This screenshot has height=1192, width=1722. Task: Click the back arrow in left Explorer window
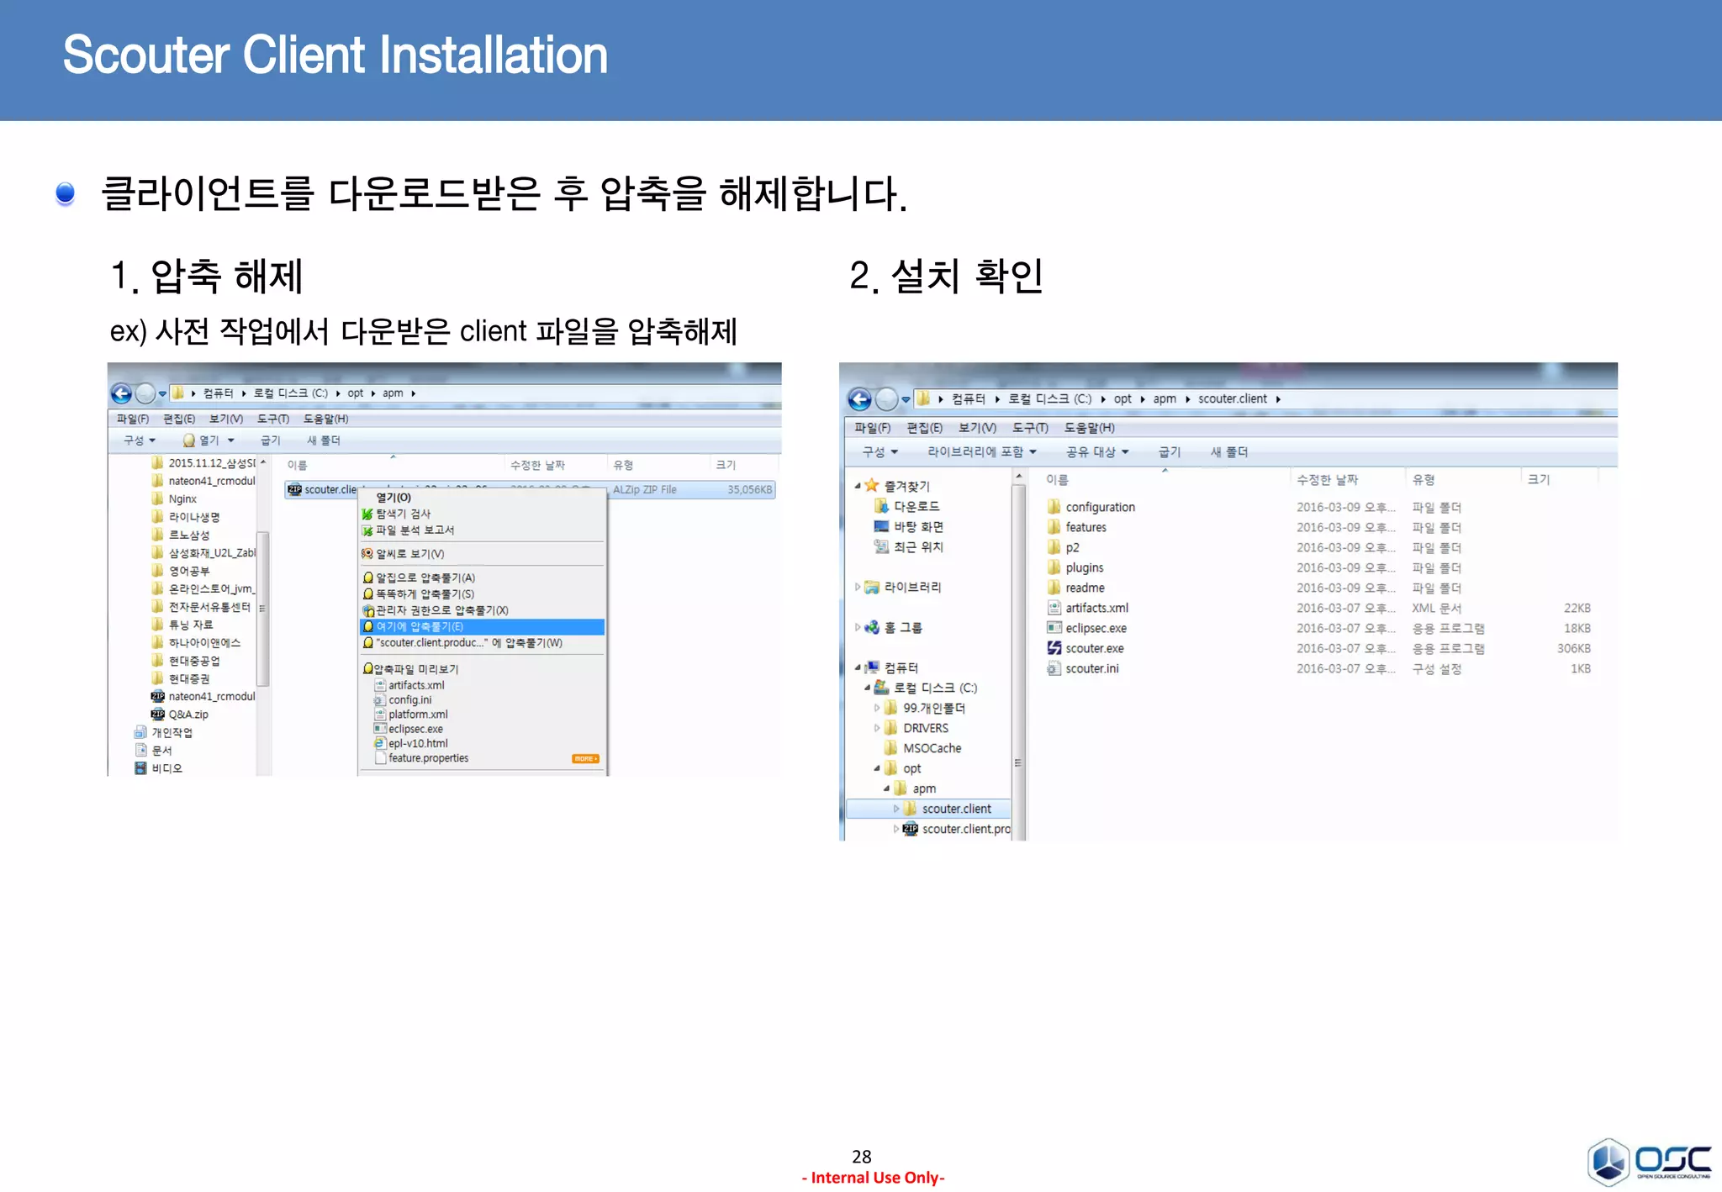(121, 393)
